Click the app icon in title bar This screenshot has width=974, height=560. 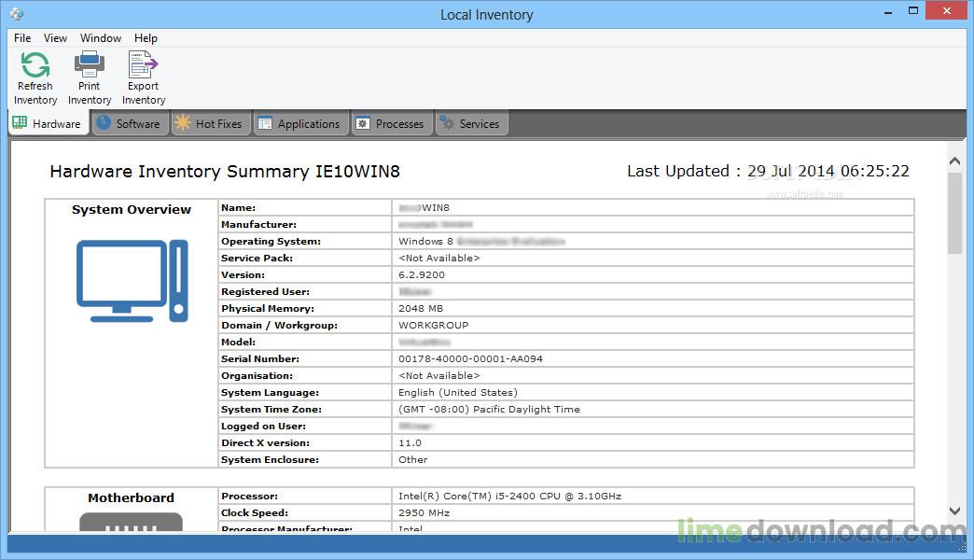(x=17, y=14)
